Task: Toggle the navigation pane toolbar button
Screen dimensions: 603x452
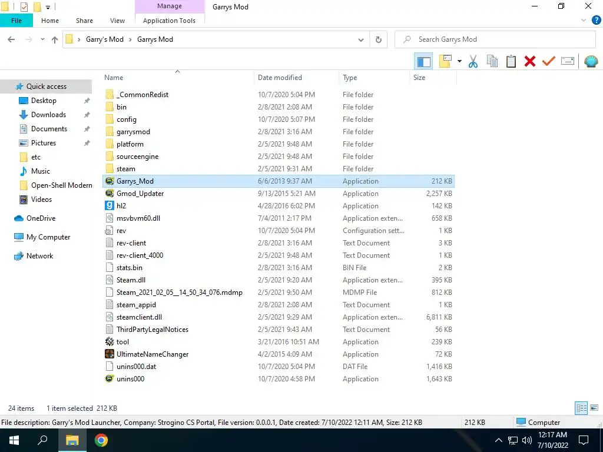Action: 423,61
